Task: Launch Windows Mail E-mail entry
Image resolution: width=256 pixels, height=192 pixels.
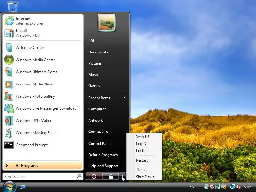Action: (x=43, y=33)
